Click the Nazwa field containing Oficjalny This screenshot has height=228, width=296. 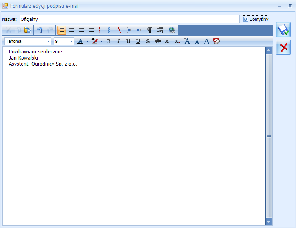click(x=130, y=19)
